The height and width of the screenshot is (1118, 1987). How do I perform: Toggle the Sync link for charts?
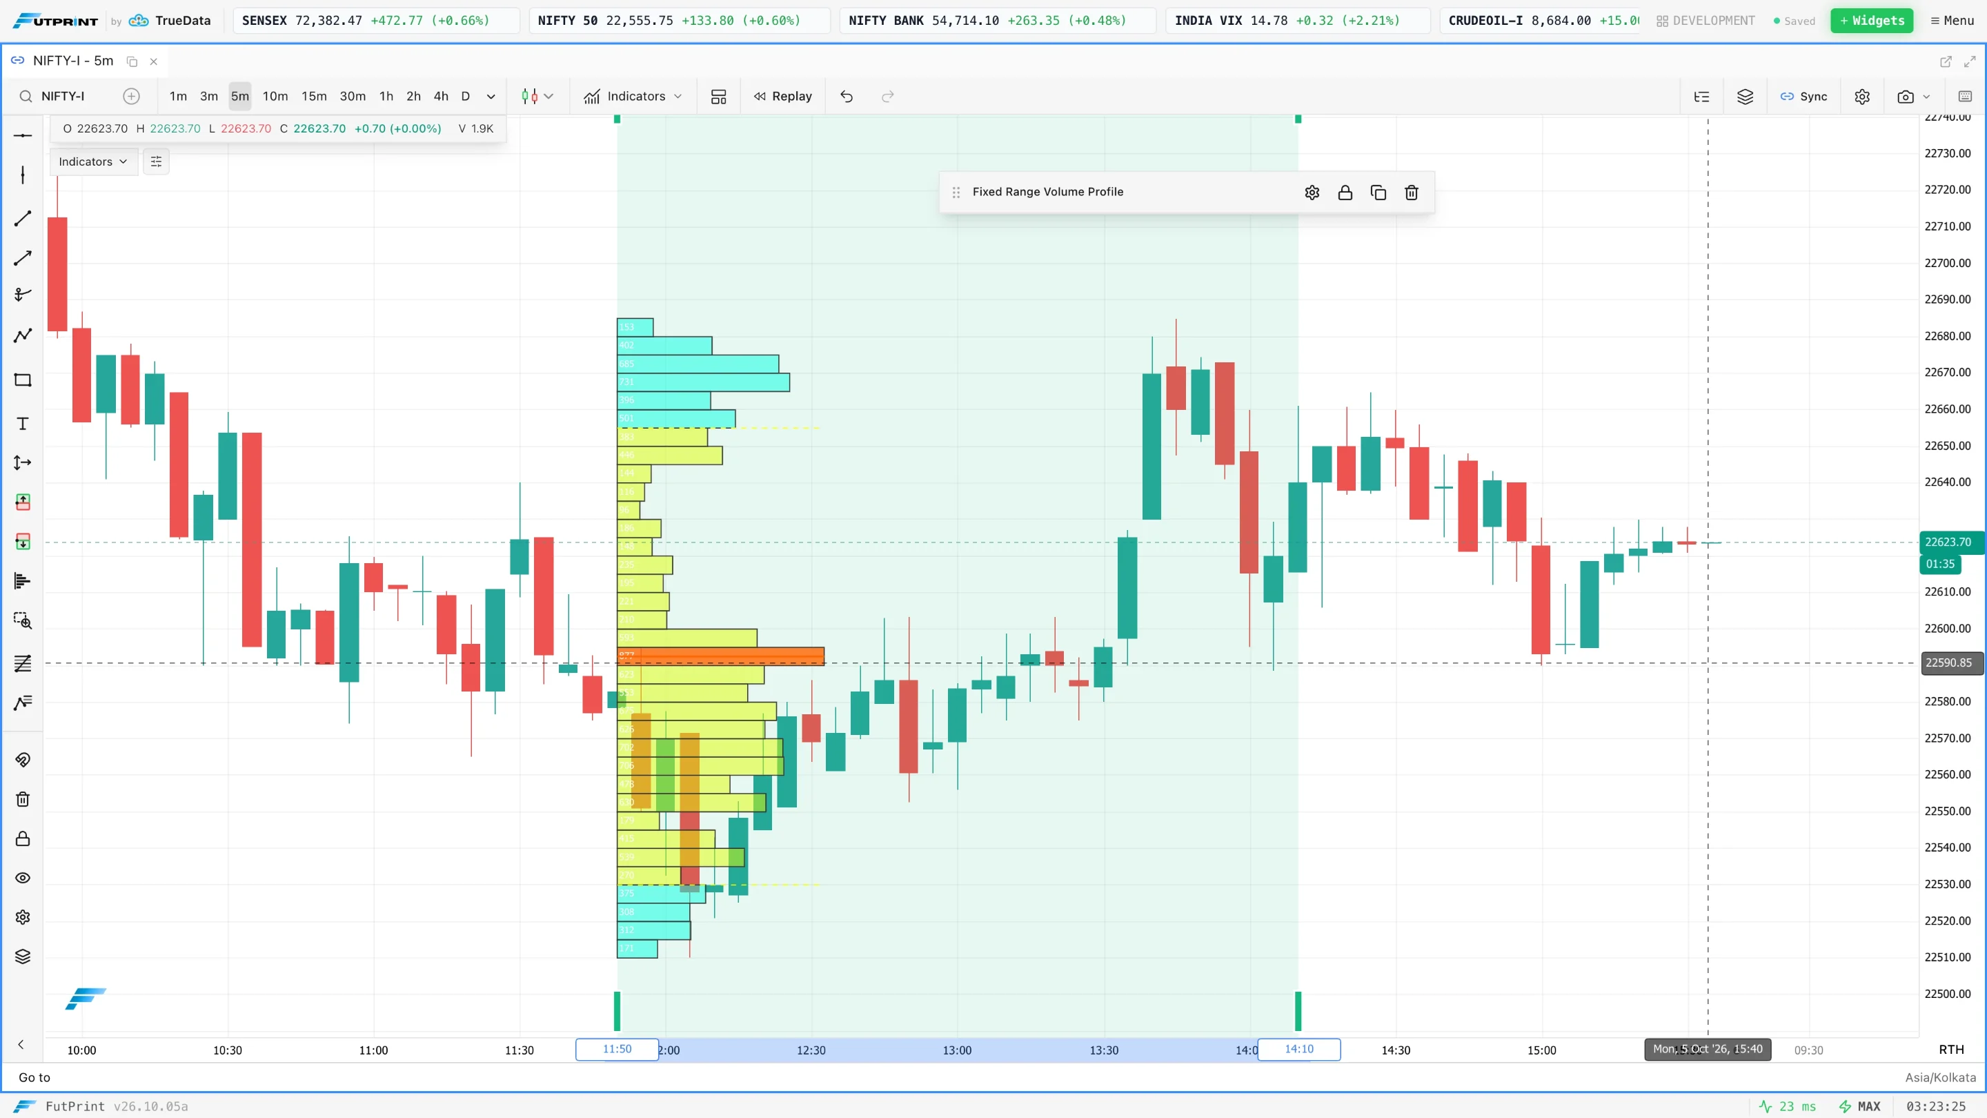pyautogui.click(x=1803, y=97)
